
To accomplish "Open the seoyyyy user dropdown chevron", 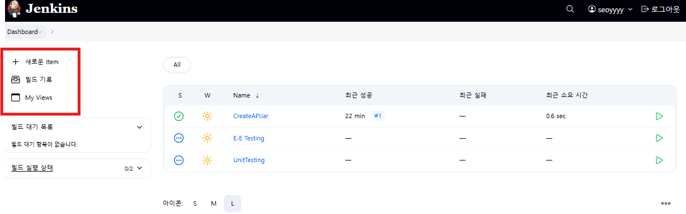I will [631, 9].
